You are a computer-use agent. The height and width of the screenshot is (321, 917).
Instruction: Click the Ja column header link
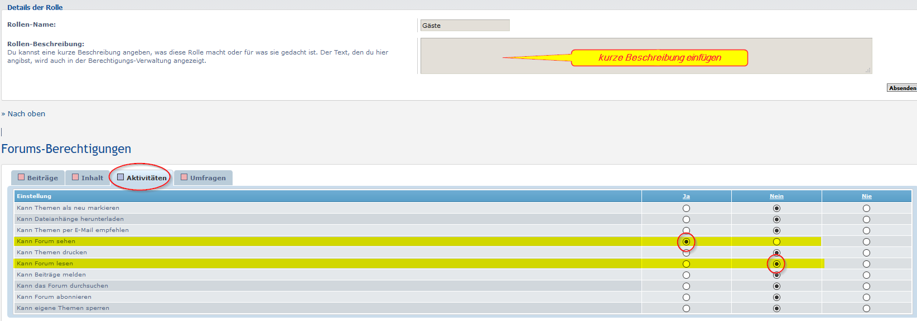click(x=686, y=196)
